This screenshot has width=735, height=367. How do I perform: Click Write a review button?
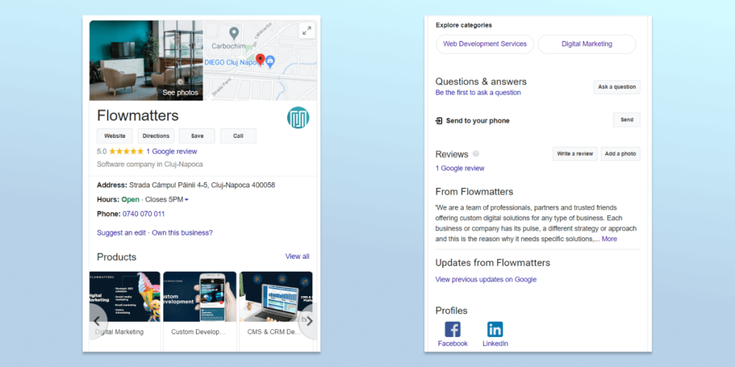(575, 153)
